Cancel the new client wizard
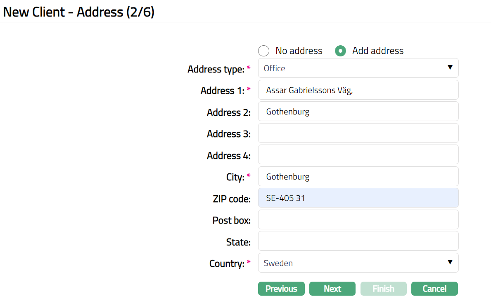 (434, 289)
